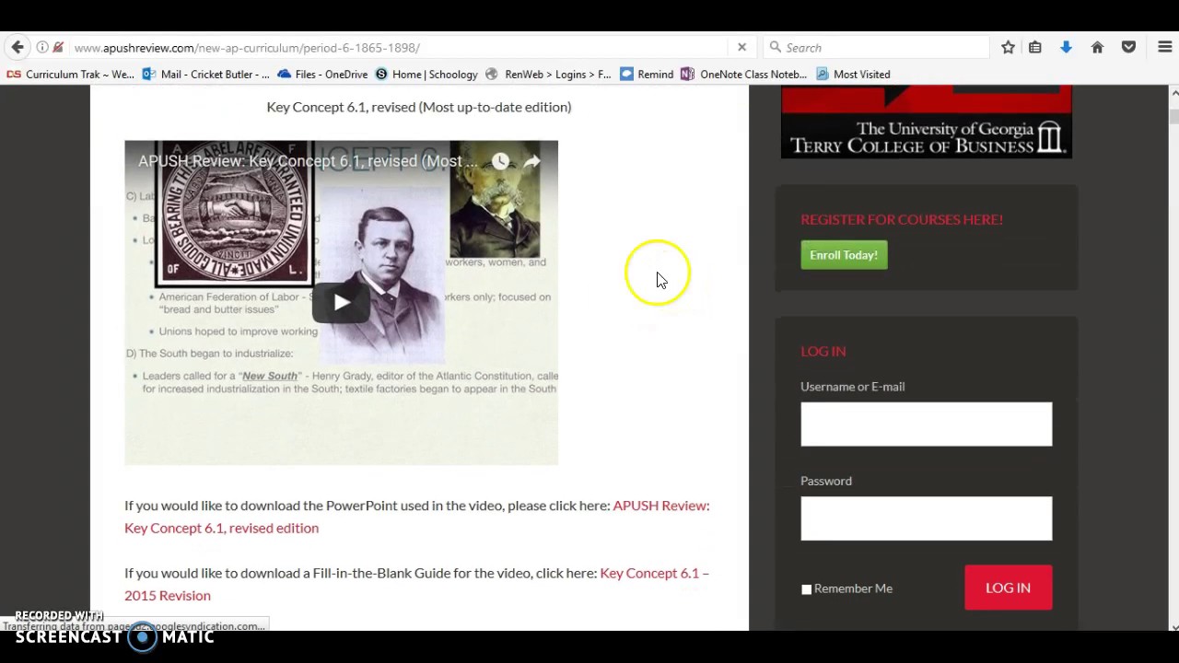Click the Key Concept 6.1, revised heading text

tap(419, 107)
